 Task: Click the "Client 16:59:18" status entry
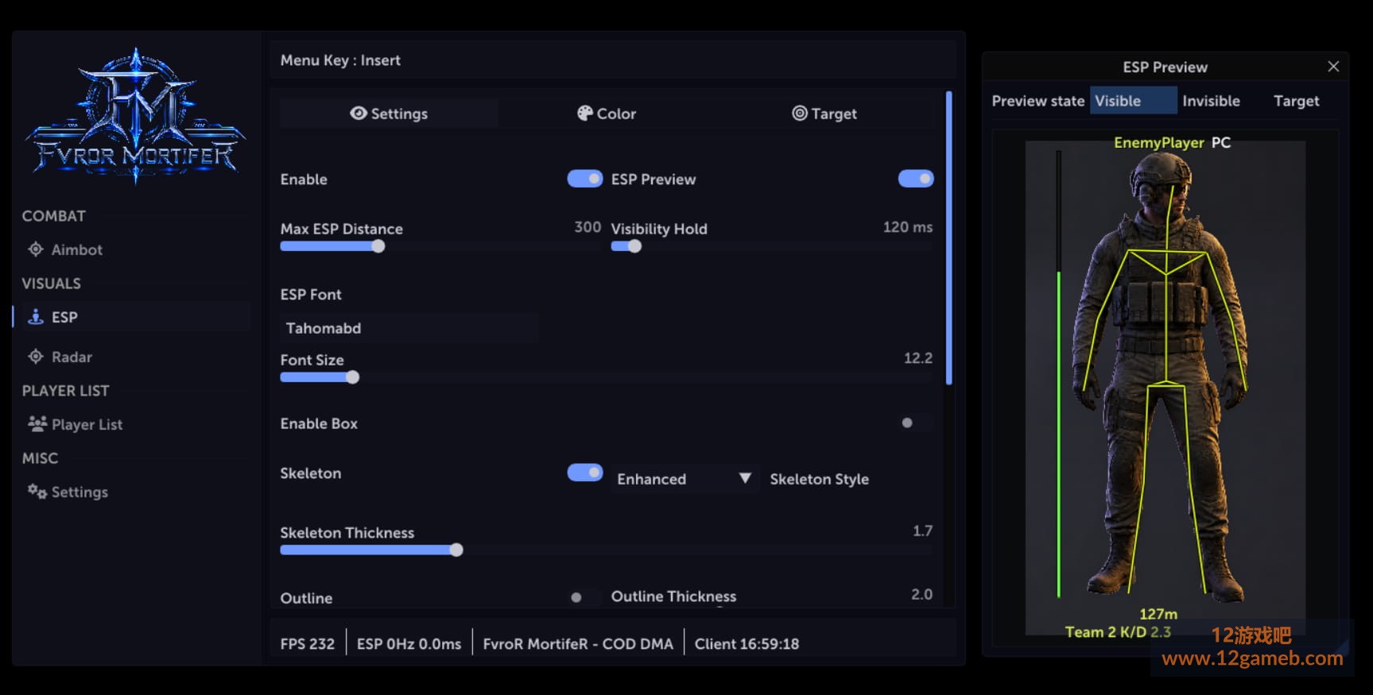click(747, 643)
